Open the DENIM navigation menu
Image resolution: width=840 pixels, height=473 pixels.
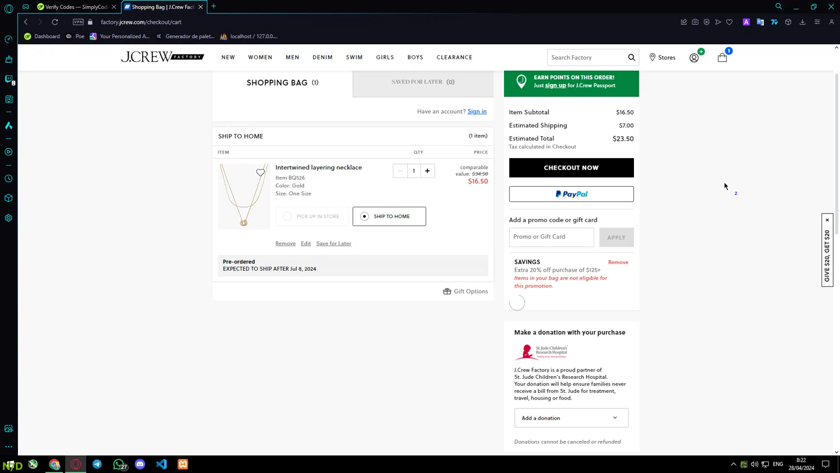coord(323,57)
